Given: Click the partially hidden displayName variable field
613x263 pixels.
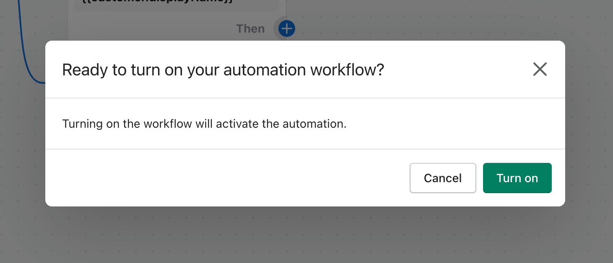Looking at the screenshot, I should [x=177, y=5].
